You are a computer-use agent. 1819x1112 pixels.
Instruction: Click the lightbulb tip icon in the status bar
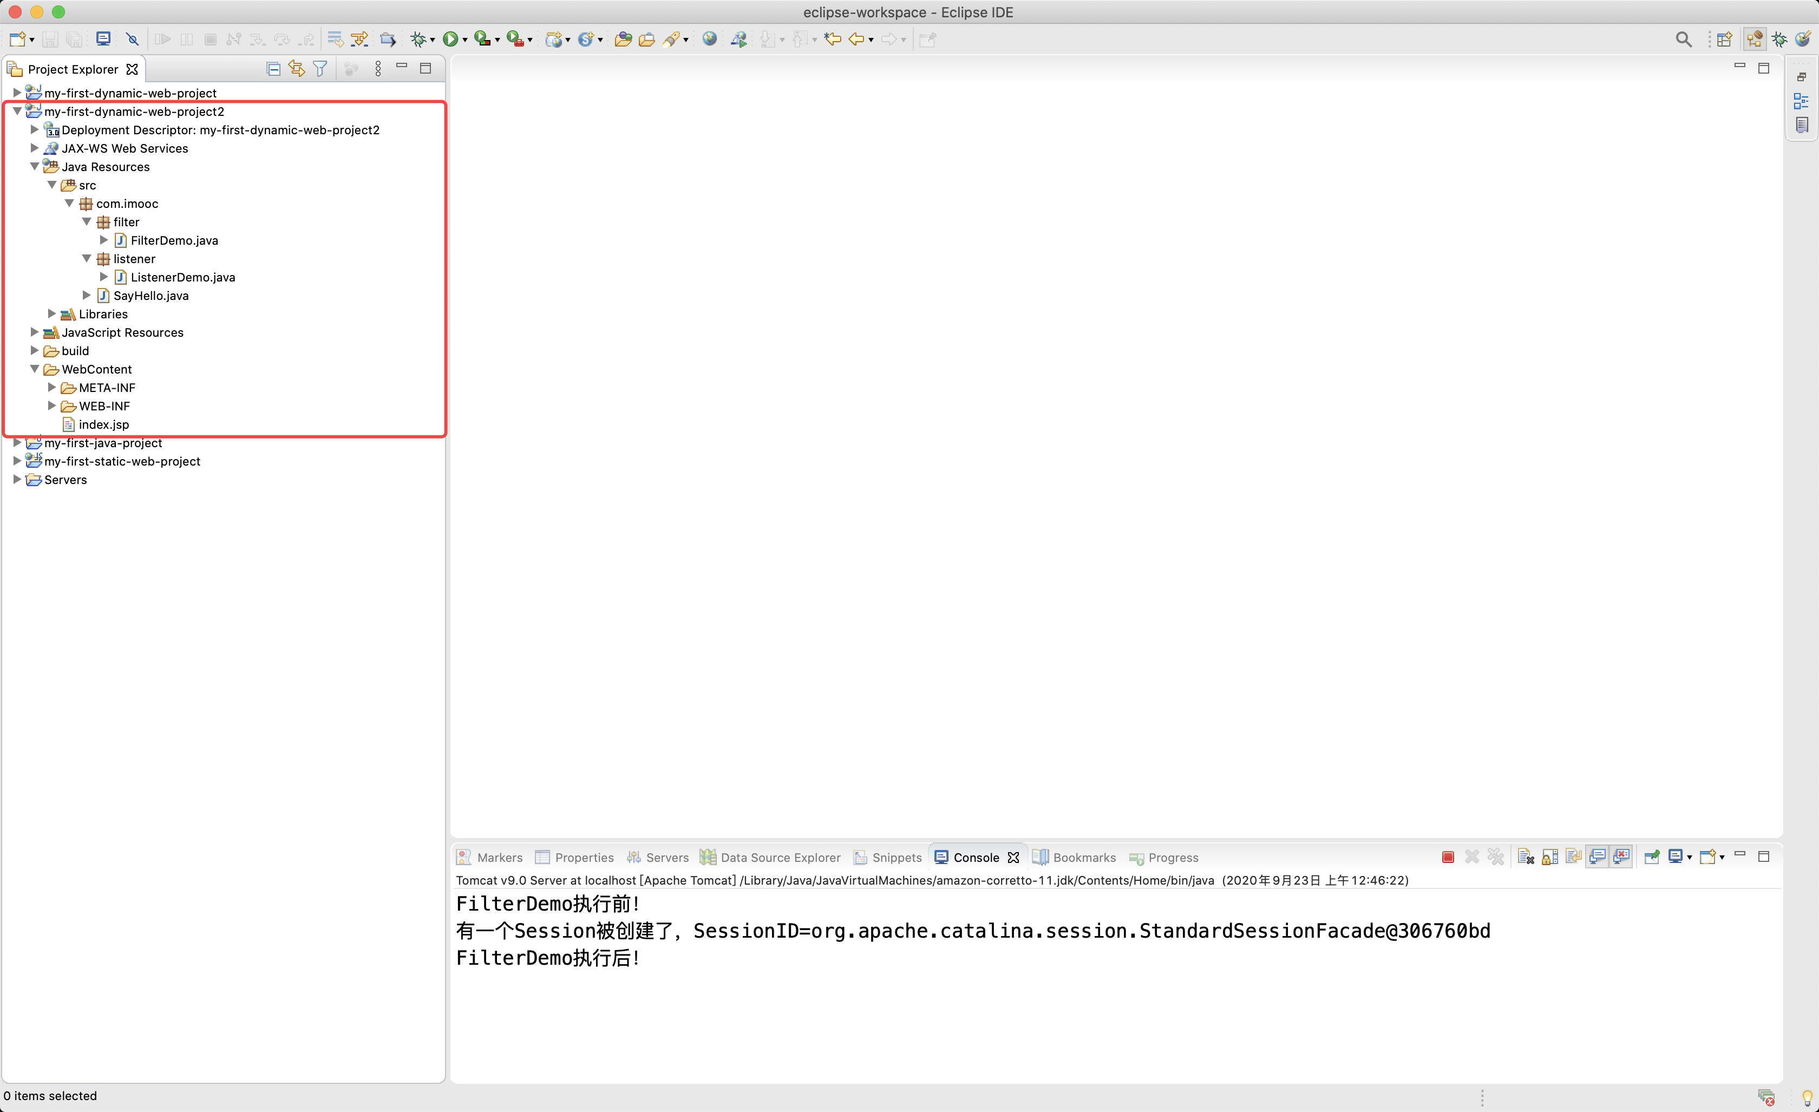(x=1807, y=1097)
